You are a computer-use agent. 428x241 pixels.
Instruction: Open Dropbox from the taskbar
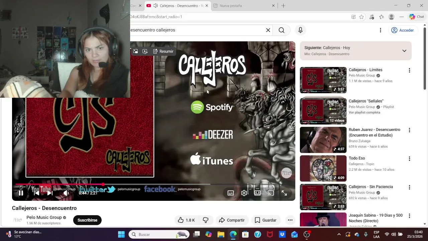(x=282, y=234)
